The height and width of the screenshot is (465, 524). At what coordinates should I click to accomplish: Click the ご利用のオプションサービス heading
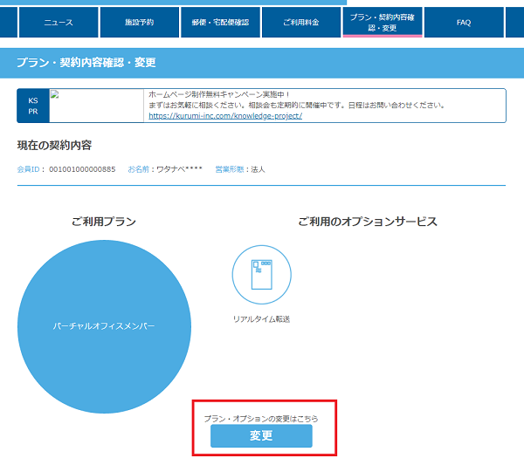tap(367, 222)
